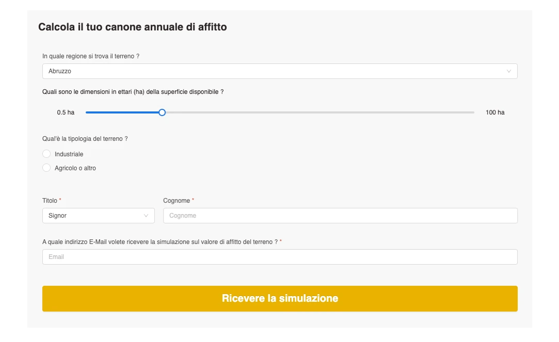Choose the Agricolo o altro radio button

[46, 168]
